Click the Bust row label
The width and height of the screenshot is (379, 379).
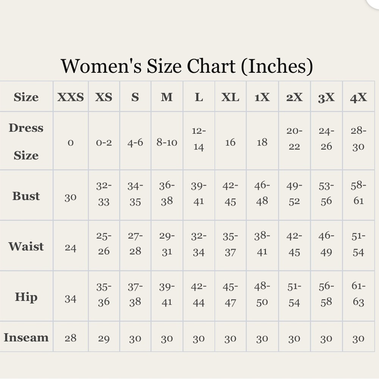point(26,195)
